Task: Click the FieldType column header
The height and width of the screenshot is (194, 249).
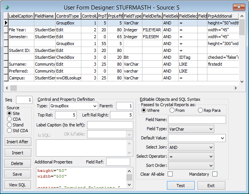Action: (x=133, y=16)
